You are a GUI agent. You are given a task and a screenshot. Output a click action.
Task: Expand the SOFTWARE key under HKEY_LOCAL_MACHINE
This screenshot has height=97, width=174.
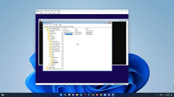point(48,38)
